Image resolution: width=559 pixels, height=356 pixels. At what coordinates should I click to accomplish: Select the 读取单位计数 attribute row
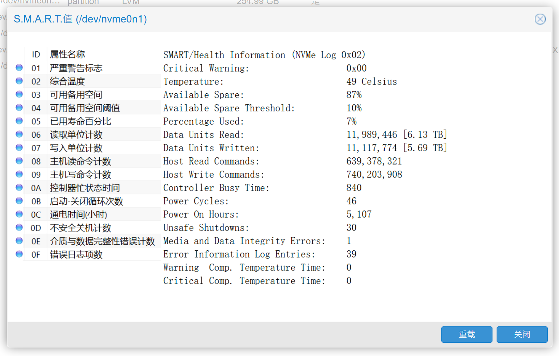coord(76,135)
